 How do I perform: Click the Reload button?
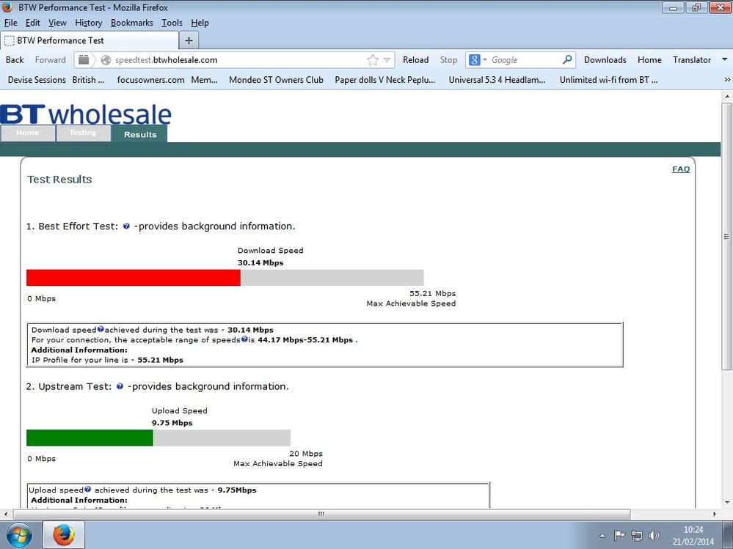415,60
